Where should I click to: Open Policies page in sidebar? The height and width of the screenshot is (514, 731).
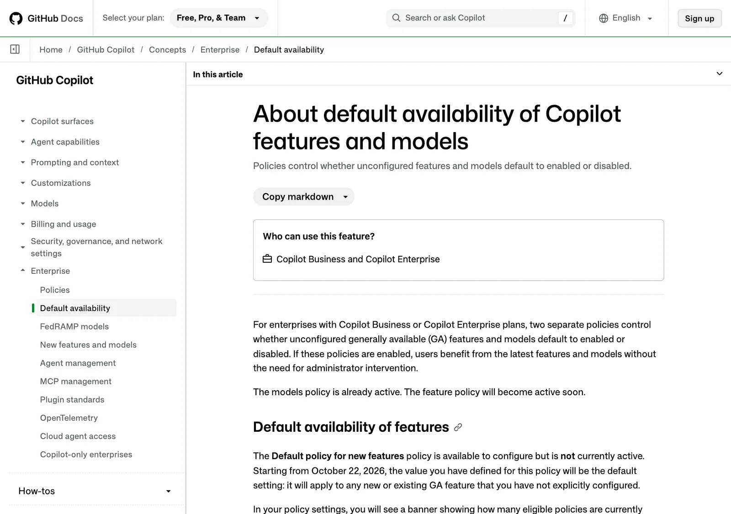point(55,290)
